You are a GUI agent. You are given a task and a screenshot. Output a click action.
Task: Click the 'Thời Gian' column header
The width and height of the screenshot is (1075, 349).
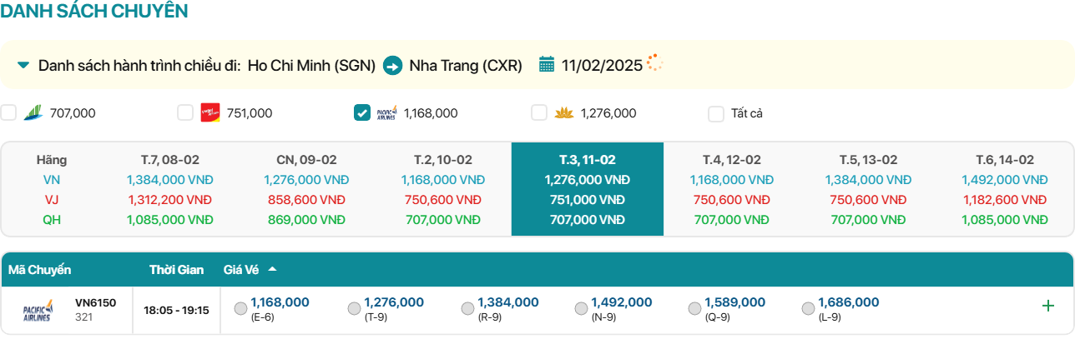pos(177,270)
